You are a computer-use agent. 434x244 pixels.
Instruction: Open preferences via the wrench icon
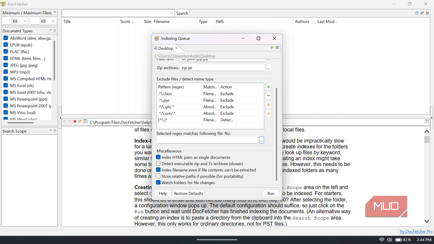click(x=422, y=13)
